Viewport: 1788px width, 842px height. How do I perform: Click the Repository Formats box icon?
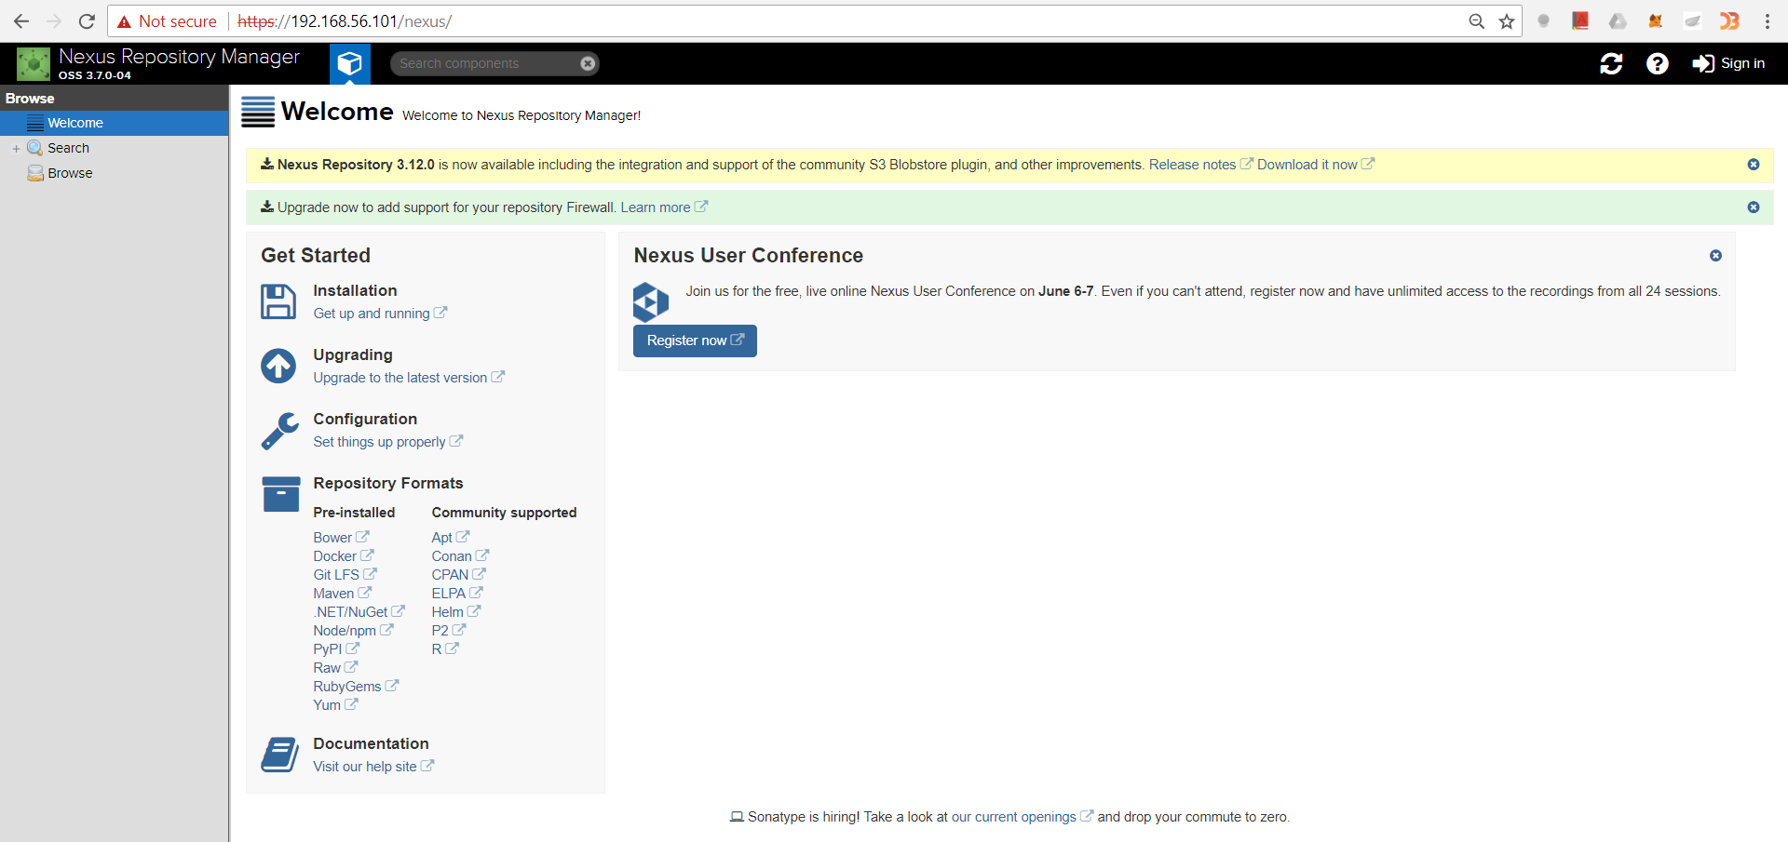pyautogui.click(x=281, y=494)
